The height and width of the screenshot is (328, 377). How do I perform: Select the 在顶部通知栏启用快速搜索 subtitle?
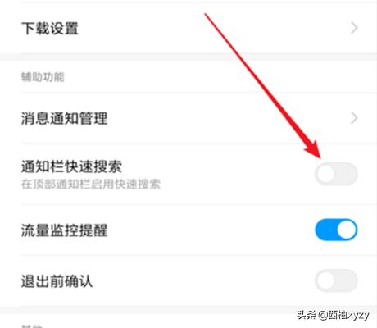click(x=91, y=184)
